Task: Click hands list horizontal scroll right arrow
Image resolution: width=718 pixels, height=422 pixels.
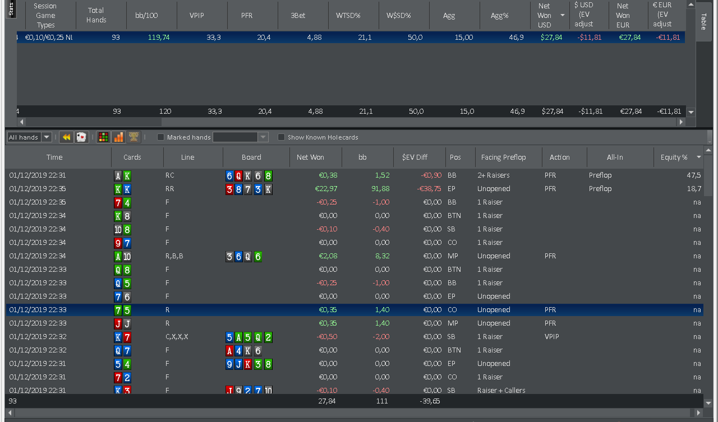Action: [699, 413]
